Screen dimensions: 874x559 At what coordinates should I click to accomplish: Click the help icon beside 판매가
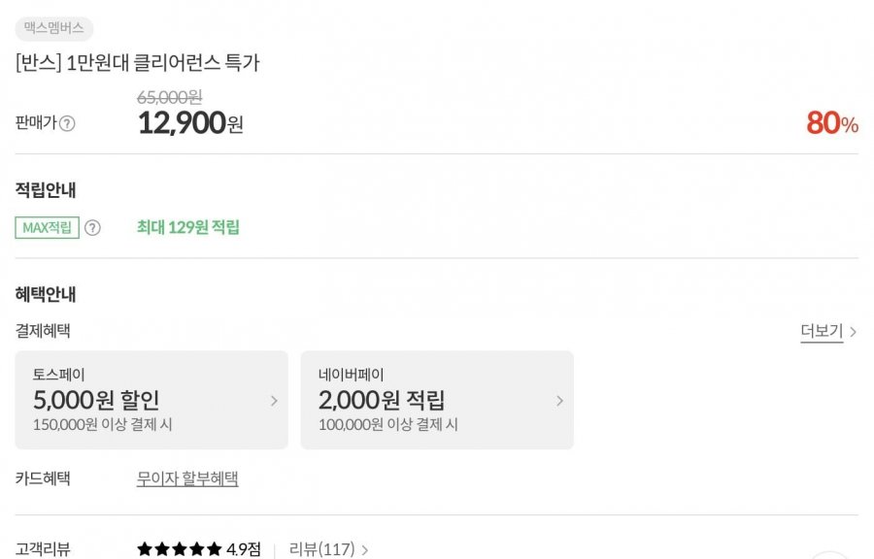[x=67, y=123]
